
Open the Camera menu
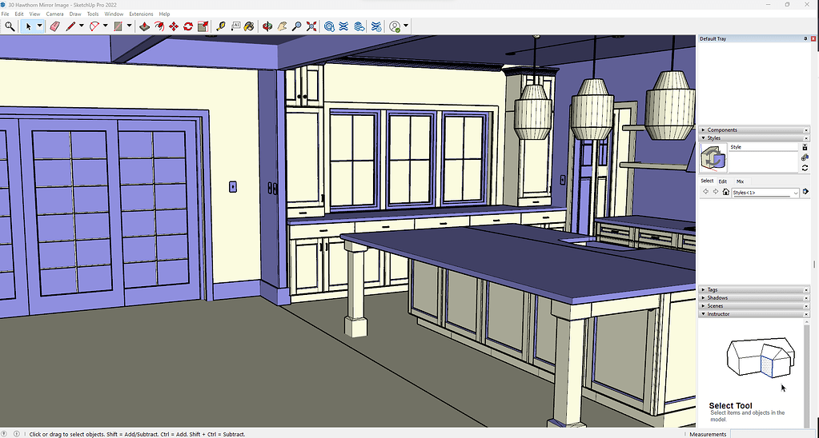click(54, 14)
